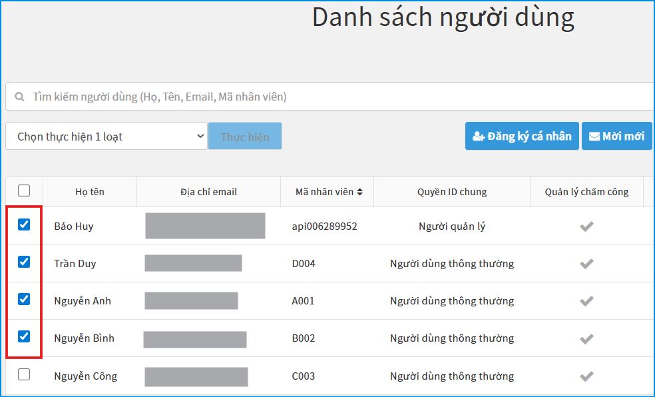Click the Địa chỉ email column header

coord(208,192)
